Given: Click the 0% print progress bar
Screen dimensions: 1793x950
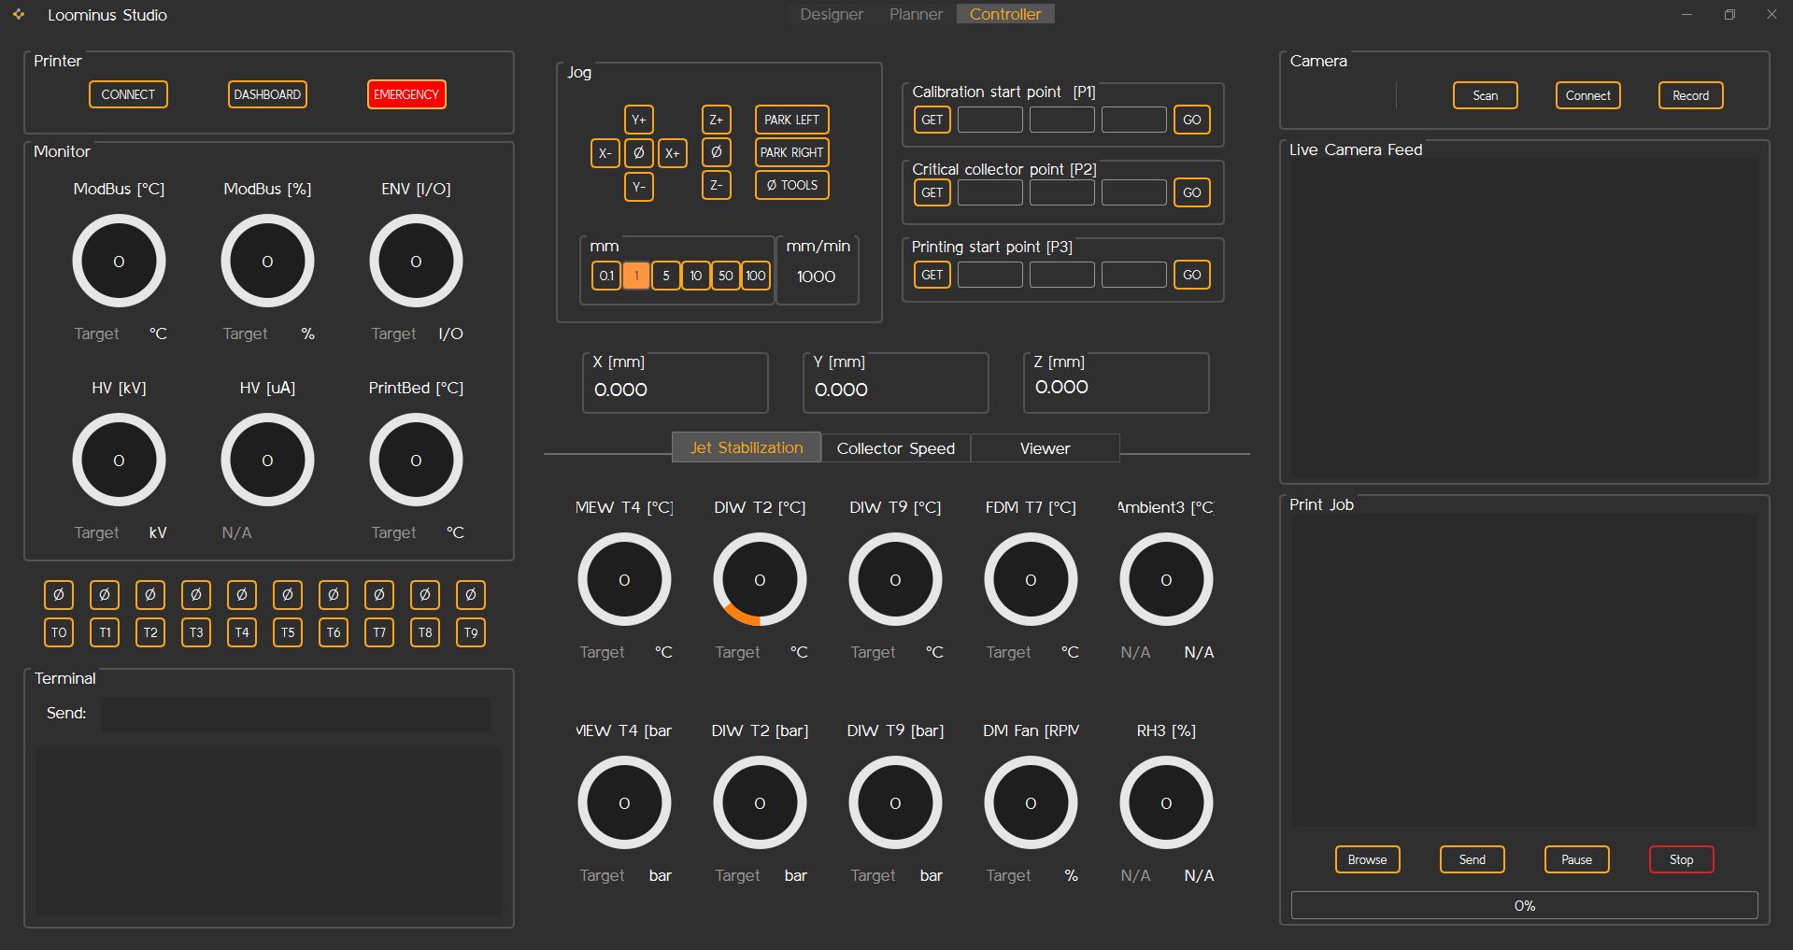Looking at the screenshot, I should pyautogui.click(x=1525, y=905).
